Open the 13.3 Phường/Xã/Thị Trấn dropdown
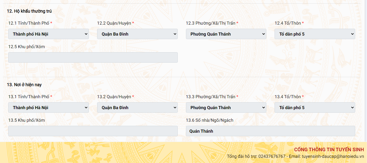This screenshot has width=367, height=163. click(x=226, y=107)
